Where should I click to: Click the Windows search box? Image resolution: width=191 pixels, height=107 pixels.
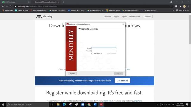[27, 104]
